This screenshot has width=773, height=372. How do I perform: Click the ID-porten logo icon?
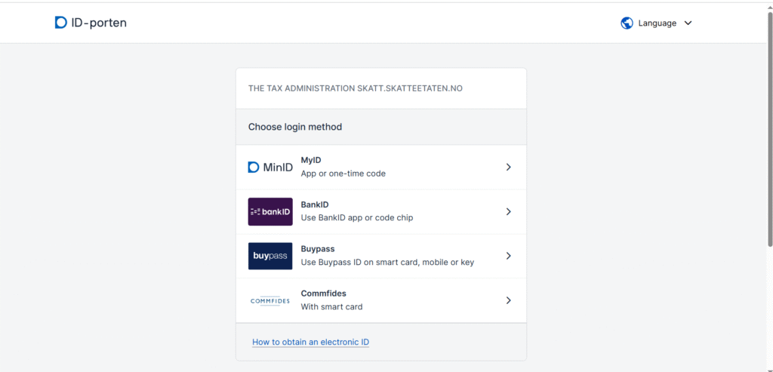[60, 23]
